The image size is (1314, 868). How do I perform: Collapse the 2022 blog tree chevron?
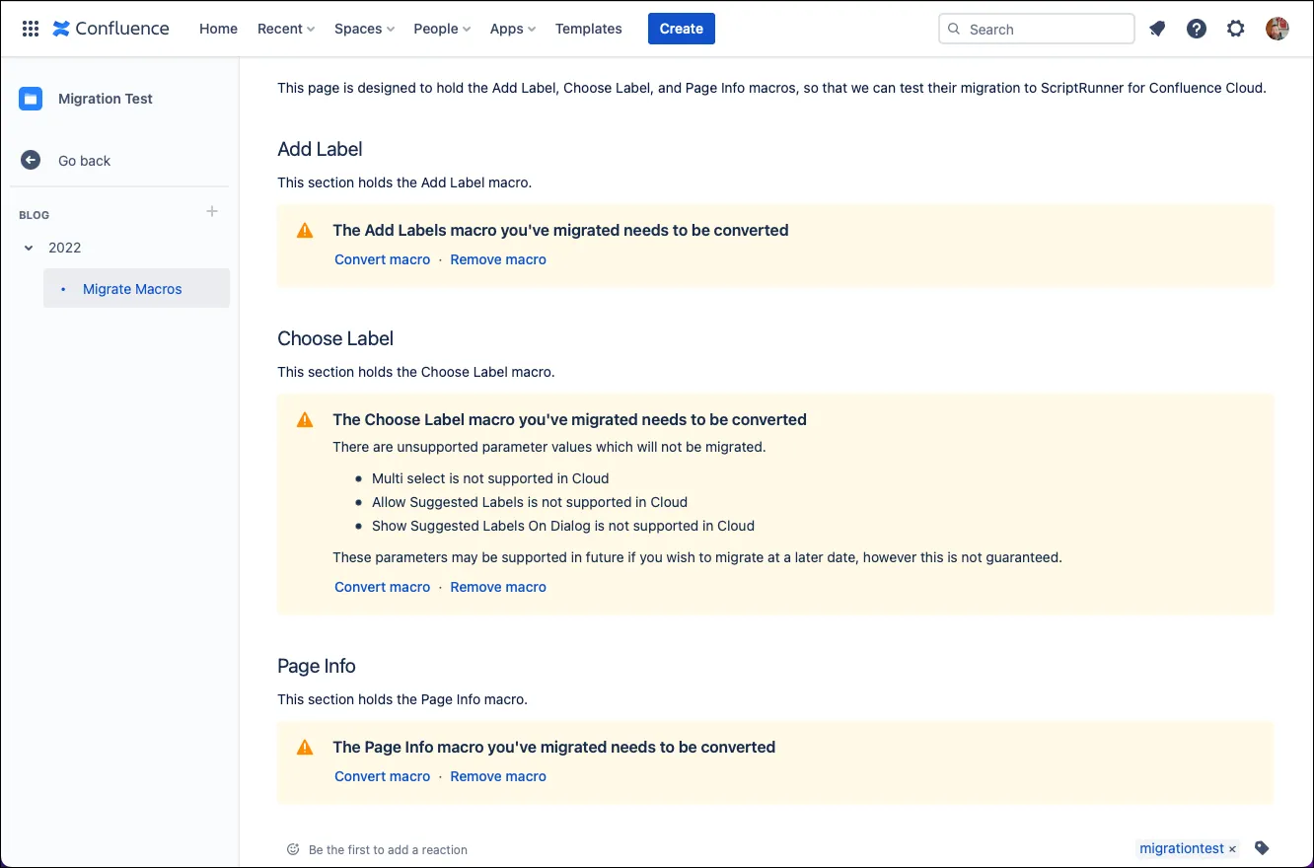tap(29, 248)
